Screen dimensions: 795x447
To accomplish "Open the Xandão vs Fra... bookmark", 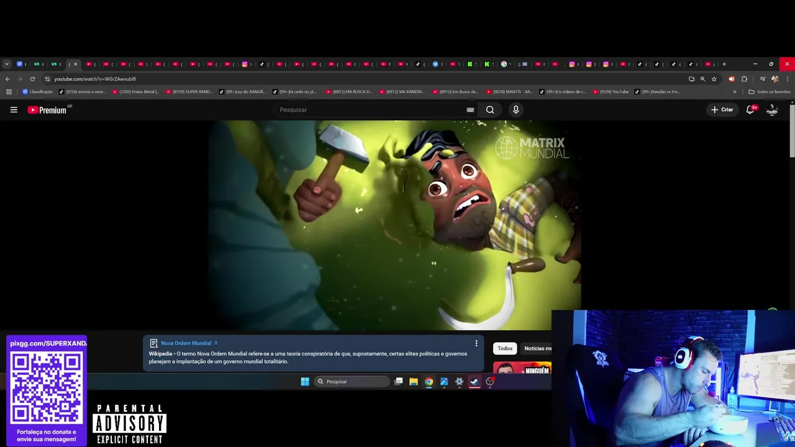I will (x=657, y=92).
